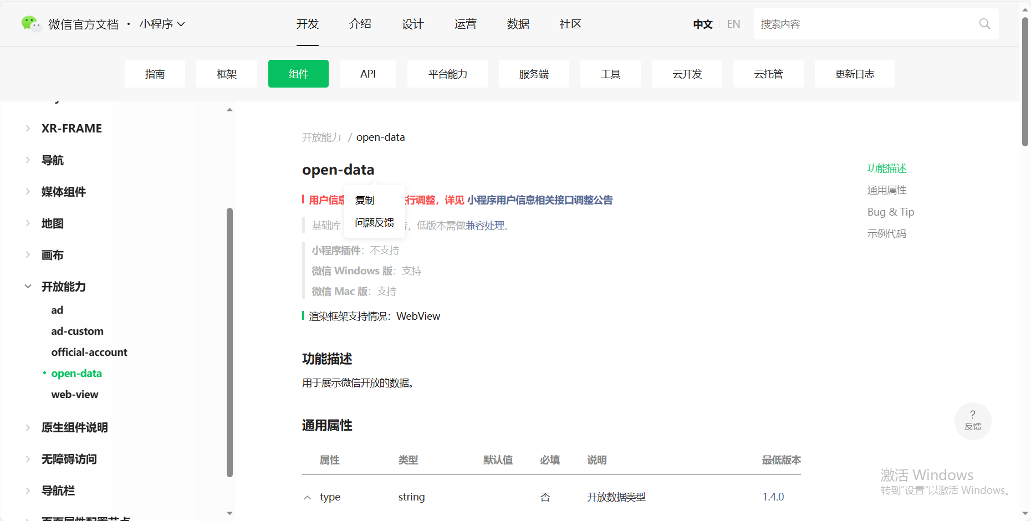The image size is (1031, 521).
Task: Select the 组件 sub-navigation button
Action: [x=298, y=74]
